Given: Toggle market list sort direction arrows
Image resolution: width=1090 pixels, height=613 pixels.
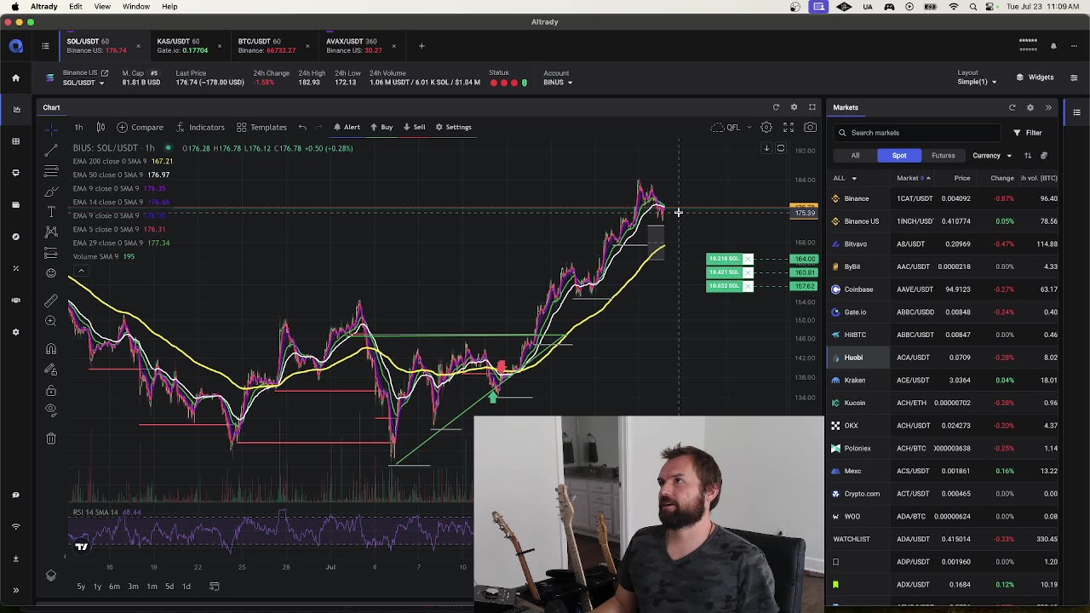Looking at the screenshot, I should pos(1028,156).
